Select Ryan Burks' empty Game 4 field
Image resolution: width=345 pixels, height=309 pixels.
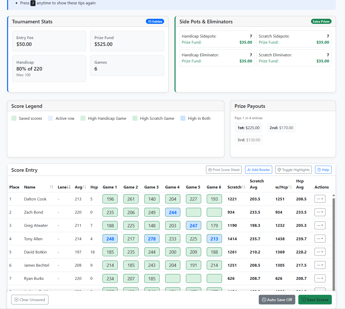[172, 279]
